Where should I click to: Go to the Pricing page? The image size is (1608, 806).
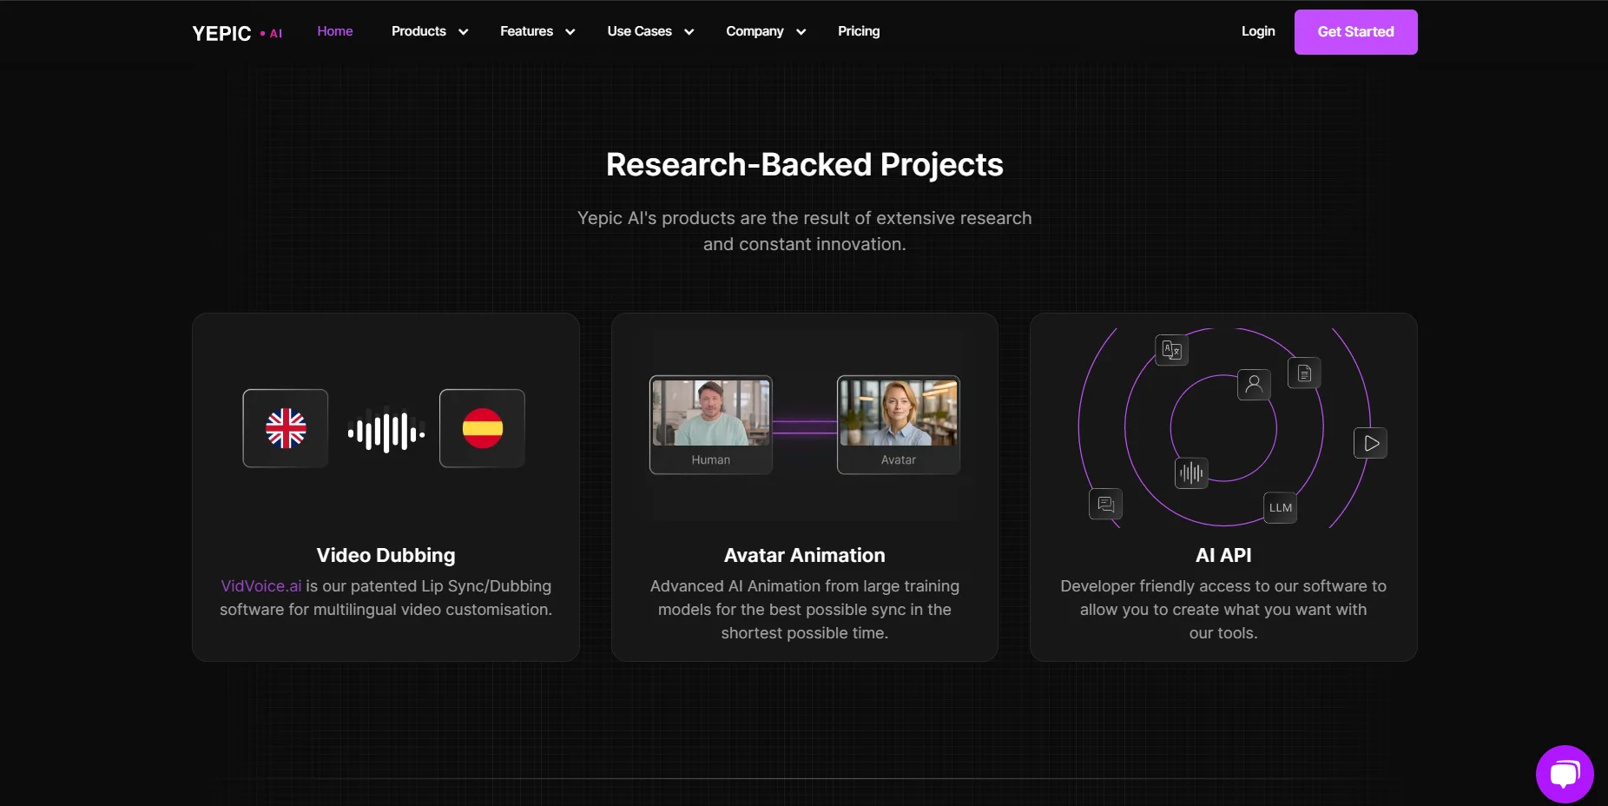858,31
